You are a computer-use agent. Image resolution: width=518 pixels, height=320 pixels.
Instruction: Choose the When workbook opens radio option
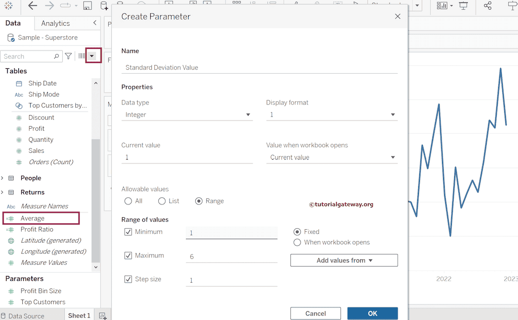click(x=297, y=242)
